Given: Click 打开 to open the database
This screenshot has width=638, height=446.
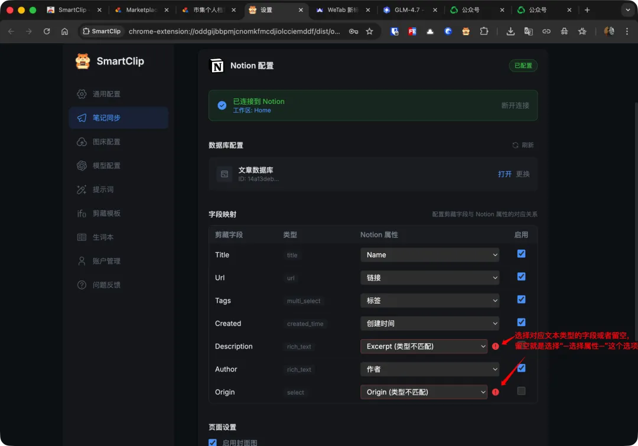Looking at the screenshot, I should pos(504,174).
